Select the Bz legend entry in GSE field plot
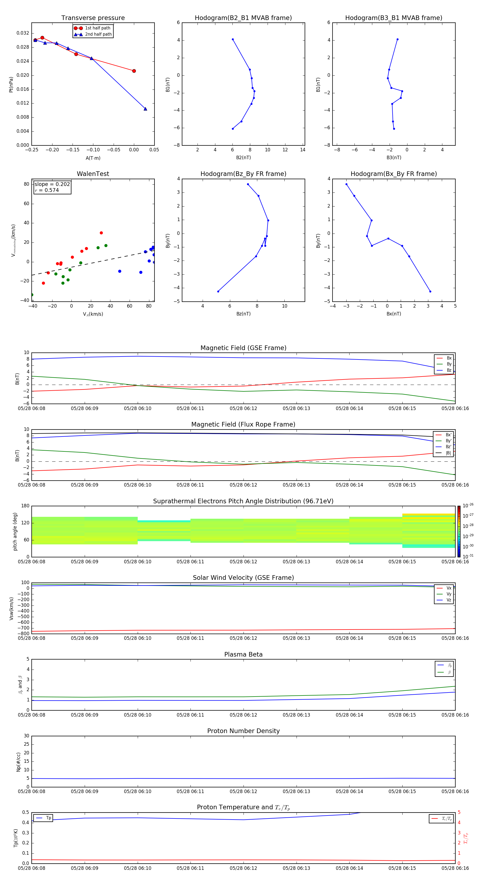This screenshot has width=487, height=892. point(444,370)
